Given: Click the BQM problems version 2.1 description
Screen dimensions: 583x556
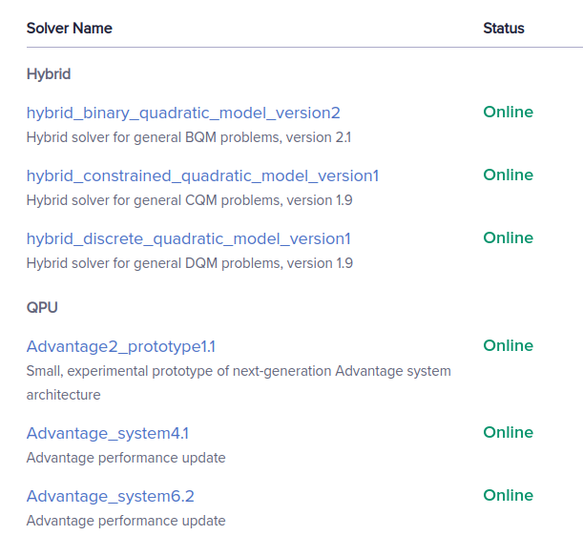Looking at the screenshot, I should pos(189,137).
